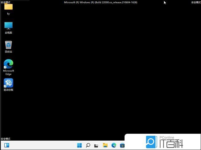Open the Windows Start menu
This screenshot has height=150, width=201.
pos(79,145)
